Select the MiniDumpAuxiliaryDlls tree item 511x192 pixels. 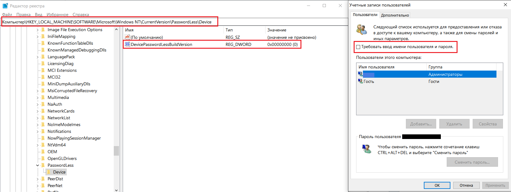click(69, 84)
